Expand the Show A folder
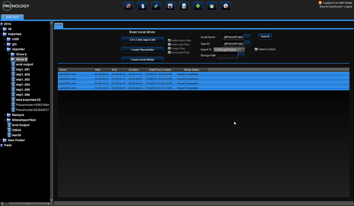The height and width of the screenshot is (206, 354). pyautogui.click(x=9, y=54)
